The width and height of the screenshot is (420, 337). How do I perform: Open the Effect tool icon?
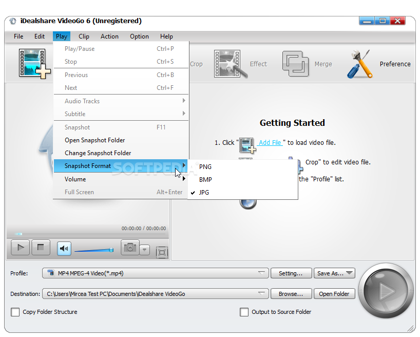coord(230,64)
